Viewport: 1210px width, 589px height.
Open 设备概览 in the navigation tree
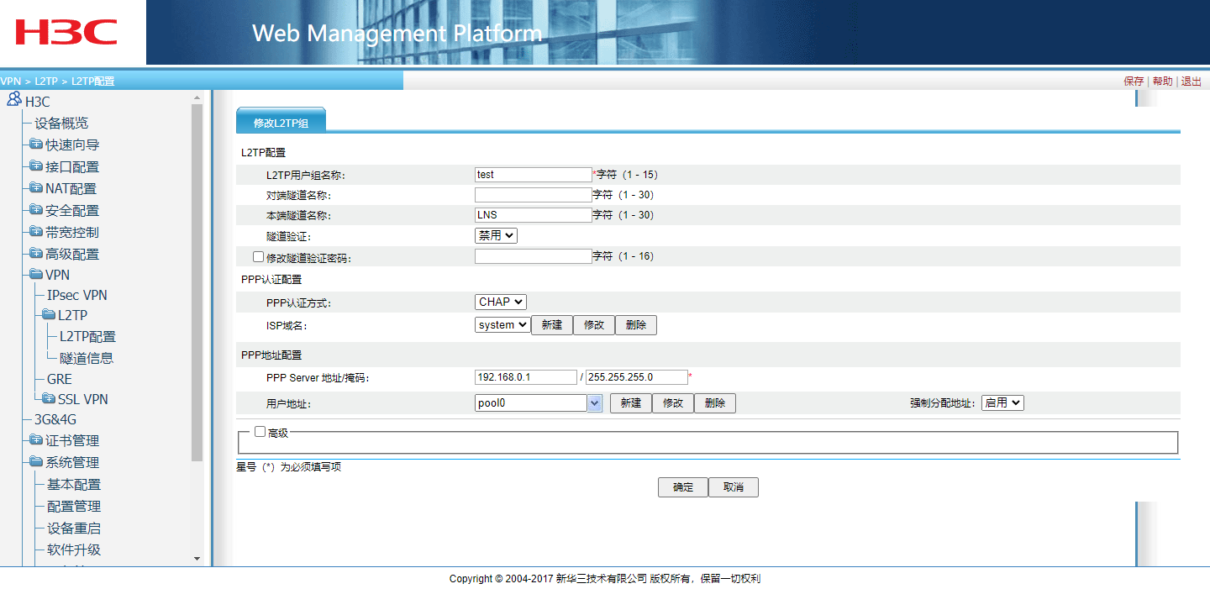click(x=61, y=123)
